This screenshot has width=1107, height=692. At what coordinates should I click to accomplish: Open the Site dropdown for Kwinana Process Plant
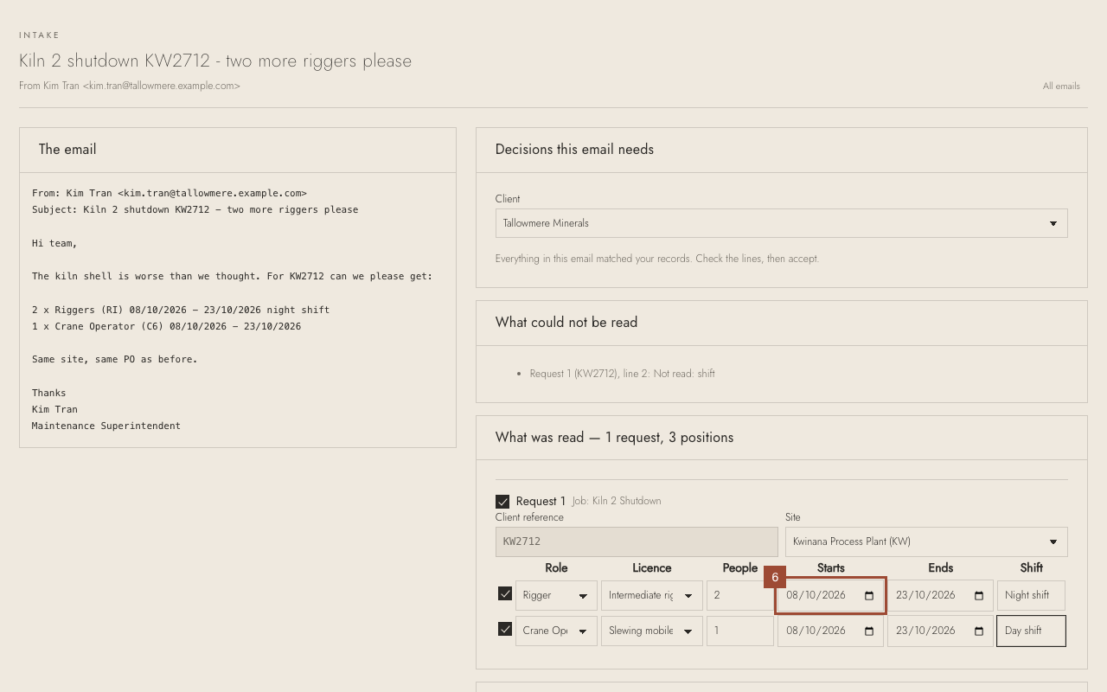(x=926, y=541)
